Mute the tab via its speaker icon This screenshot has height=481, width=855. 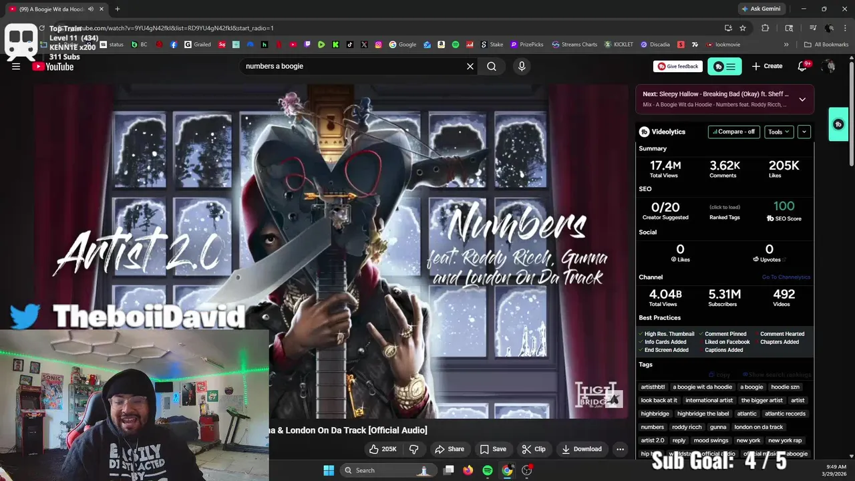point(91,9)
